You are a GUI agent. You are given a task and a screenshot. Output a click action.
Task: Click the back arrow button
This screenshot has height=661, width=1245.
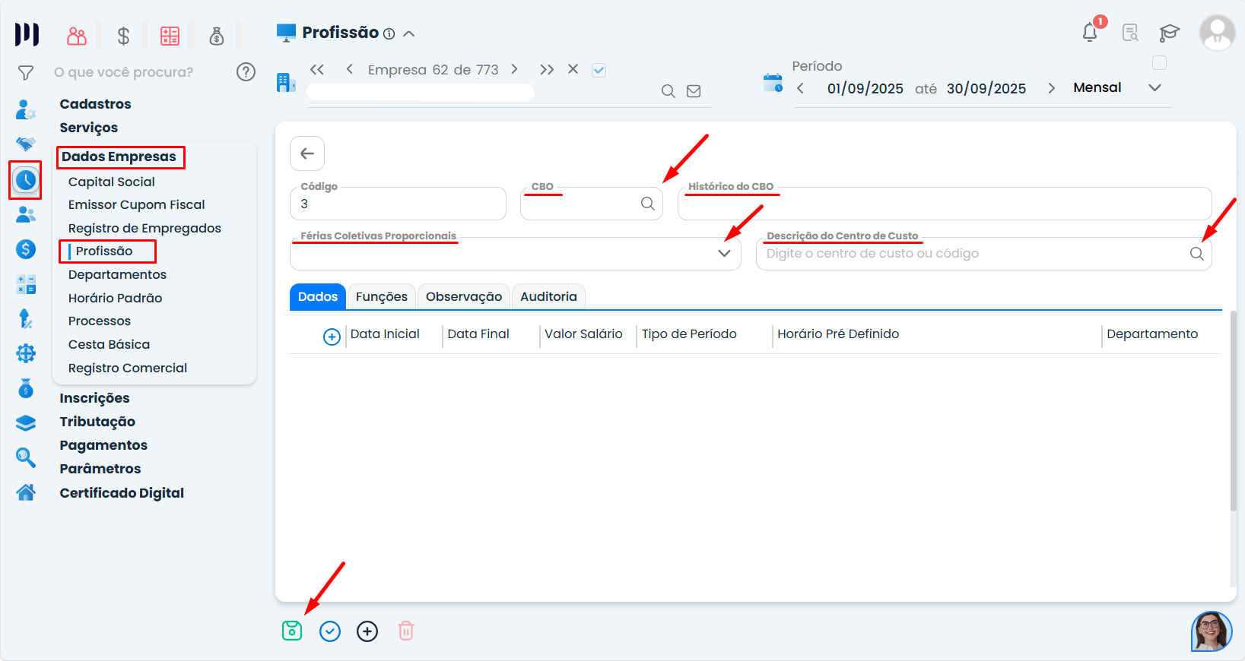307,153
